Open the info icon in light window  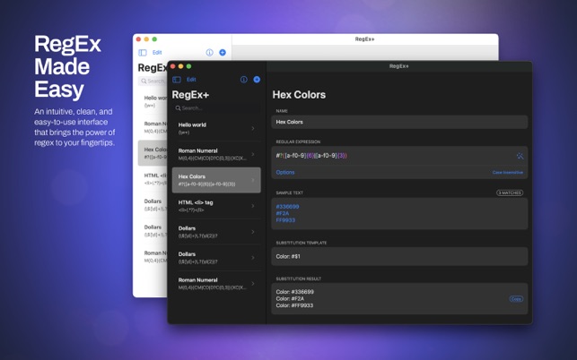point(209,53)
